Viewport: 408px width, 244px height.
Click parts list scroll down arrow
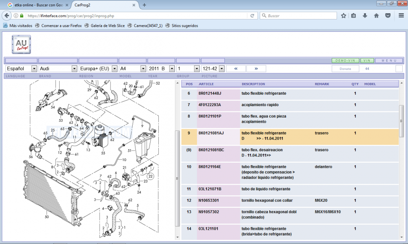point(401,237)
